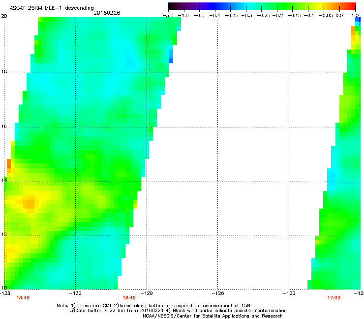
Task: Click the longitude label -132
Action: tap(75, 293)
